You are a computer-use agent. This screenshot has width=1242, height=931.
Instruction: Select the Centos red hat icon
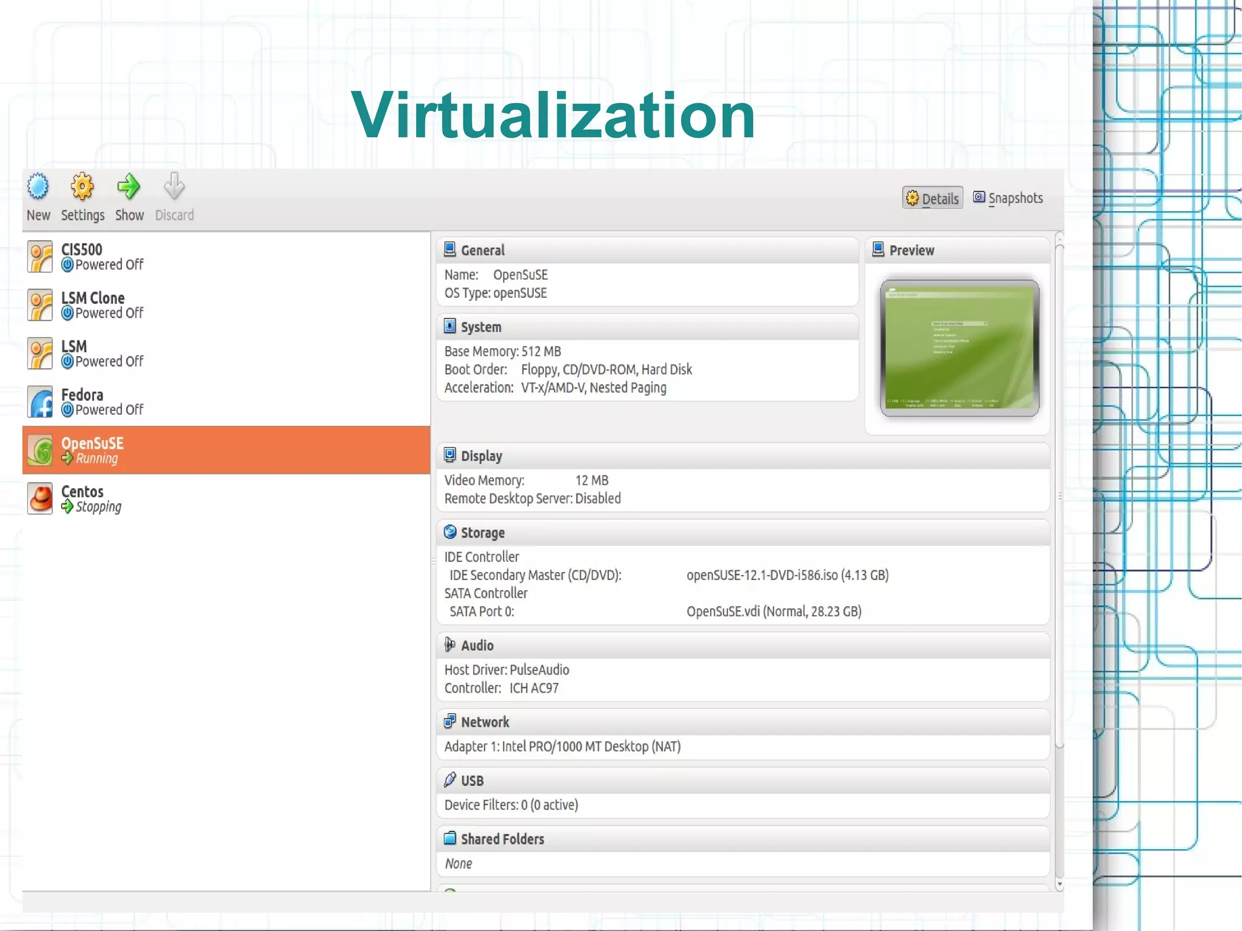tap(40, 499)
